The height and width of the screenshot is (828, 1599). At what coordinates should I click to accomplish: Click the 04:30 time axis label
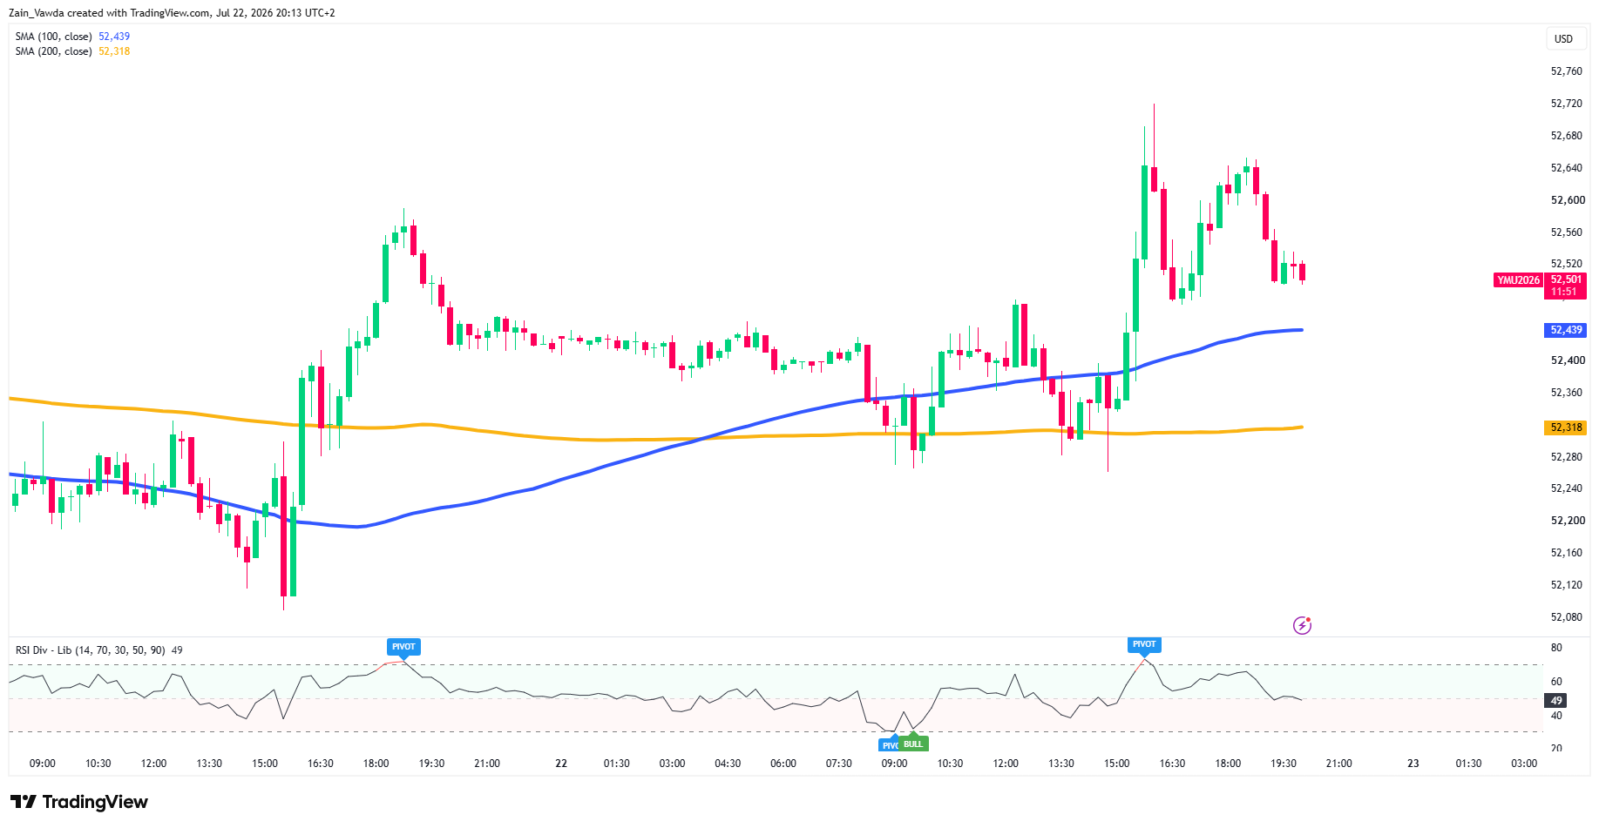pos(728,764)
